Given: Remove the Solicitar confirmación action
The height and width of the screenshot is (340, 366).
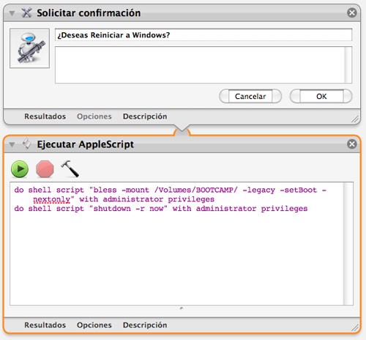Looking at the screenshot, I should 352,12.
